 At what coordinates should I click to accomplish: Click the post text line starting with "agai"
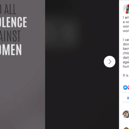click(x=126, y=62)
